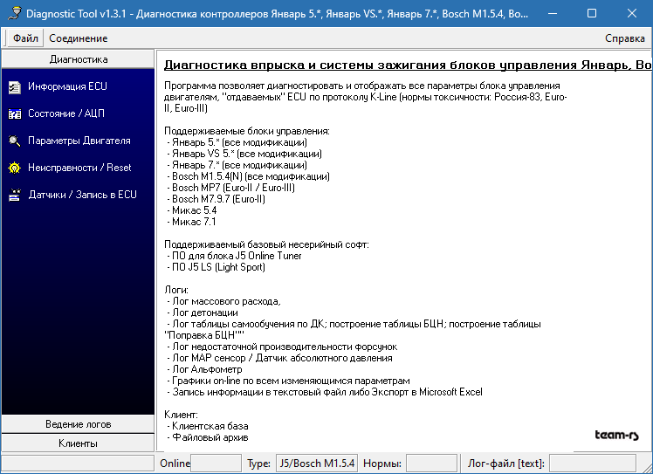
Task: Click the J5/Bosch M1.5.4 type field
Action: (317, 464)
